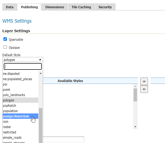Viewport: 165px width, 143px height.
Task: Click the style search input field
Action: click(x=23, y=66)
